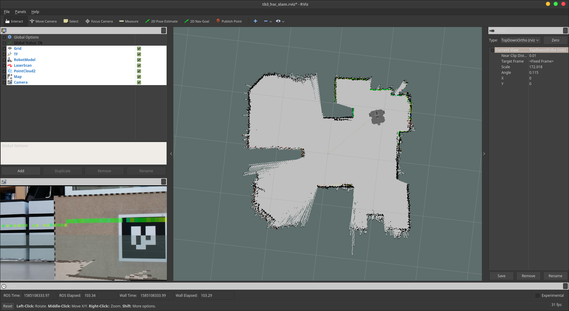Activate the Move Camera tool
Viewport: 569px width, 311px height.
point(43,21)
